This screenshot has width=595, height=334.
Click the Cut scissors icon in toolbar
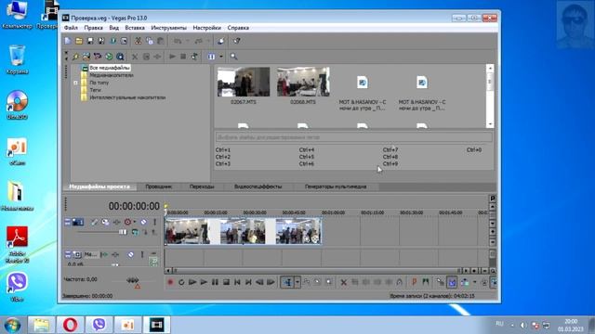point(139,41)
